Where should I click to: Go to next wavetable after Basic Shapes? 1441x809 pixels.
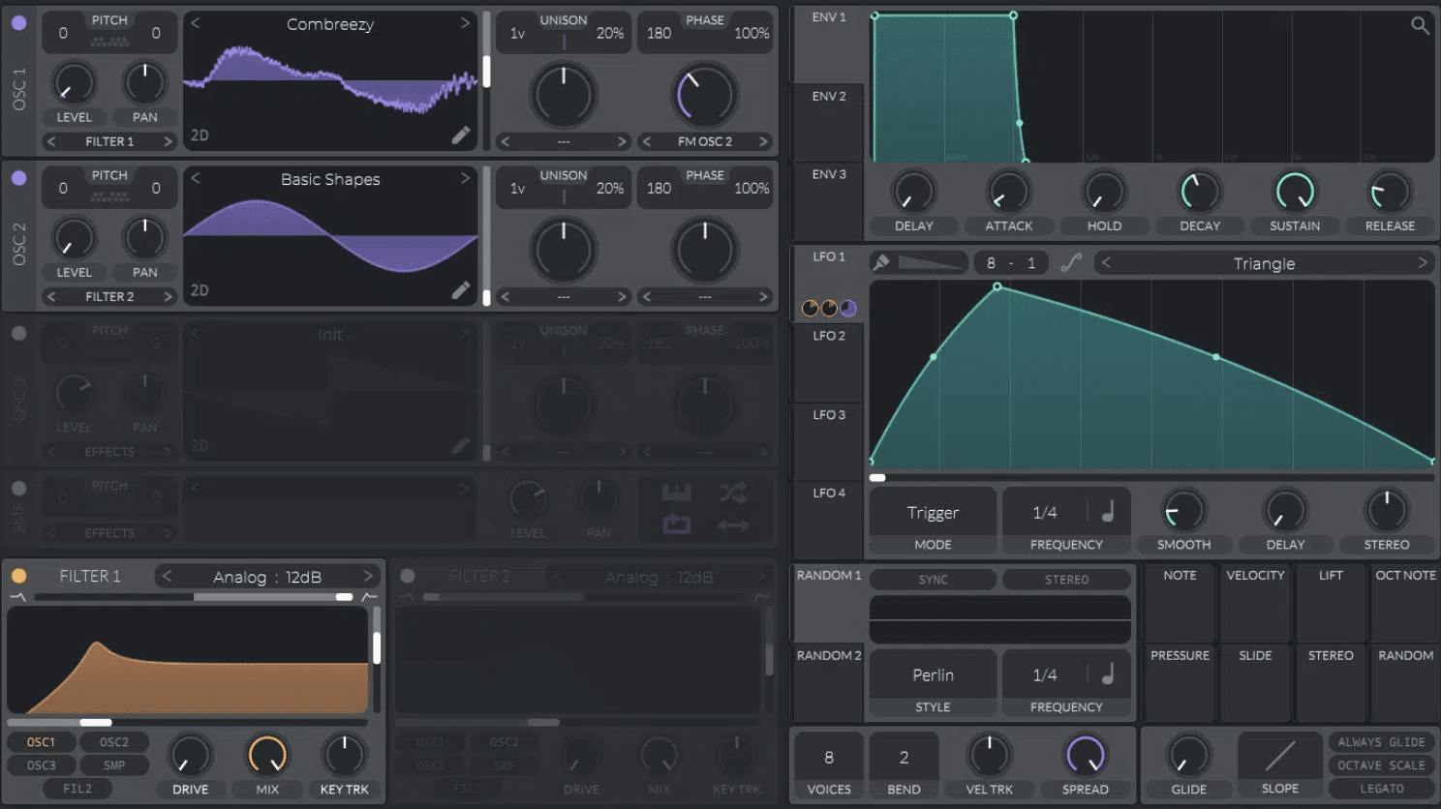pyautogui.click(x=465, y=178)
